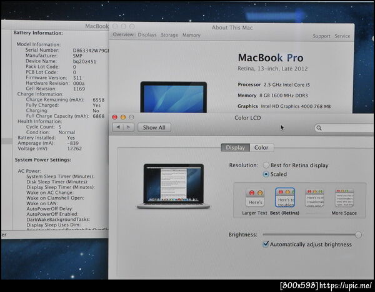This screenshot has width=375, height=292.
Task: Choose the Larger Text scaling thumbnail
Action: click(x=255, y=198)
